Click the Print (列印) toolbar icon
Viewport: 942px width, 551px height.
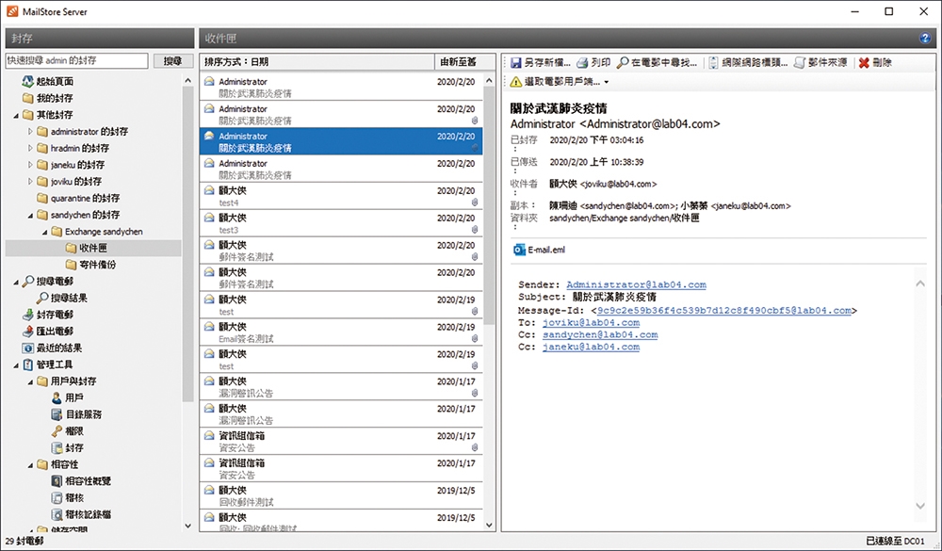582,62
